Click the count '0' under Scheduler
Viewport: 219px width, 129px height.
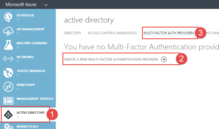point(18,19)
